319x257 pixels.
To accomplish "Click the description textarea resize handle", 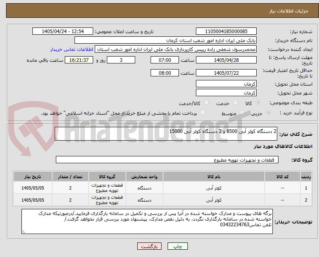I will coord(57,139).
